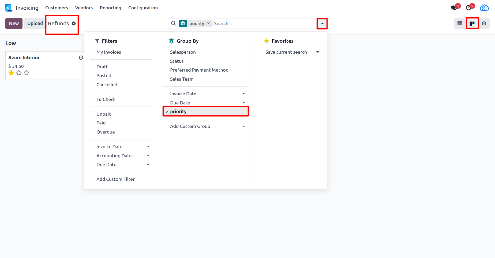Switch to activity view
The image size is (495, 258).
click(484, 24)
